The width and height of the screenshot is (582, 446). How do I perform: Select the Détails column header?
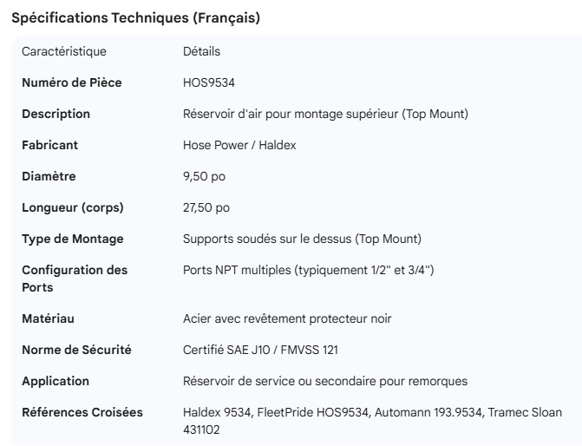click(201, 52)
